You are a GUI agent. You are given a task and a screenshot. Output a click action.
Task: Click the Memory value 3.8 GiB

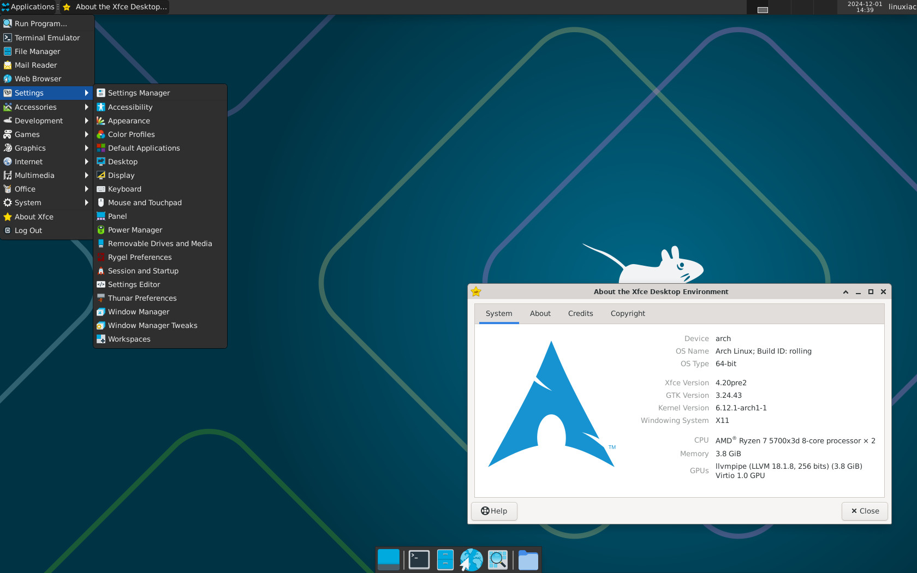pos(728,453)
